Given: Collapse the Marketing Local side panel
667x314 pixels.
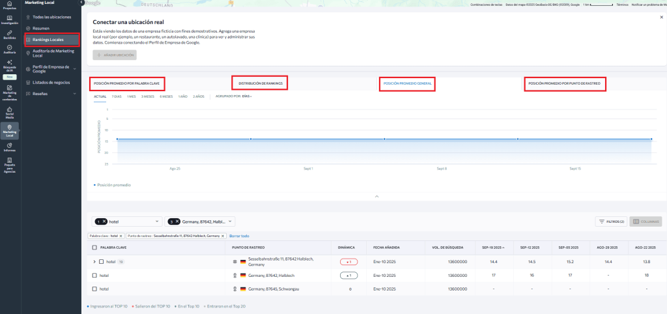Looking at the screenshot, I should click(x=81, y=3).
